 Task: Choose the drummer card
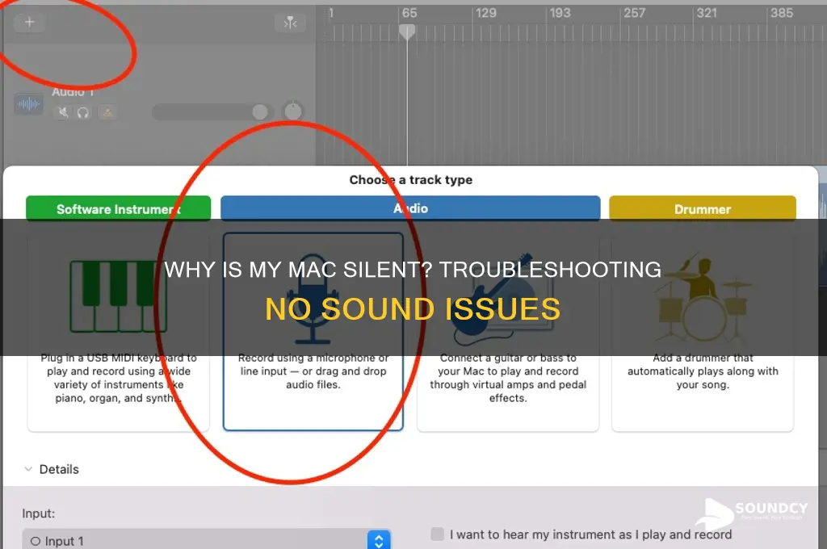point(703,333)
